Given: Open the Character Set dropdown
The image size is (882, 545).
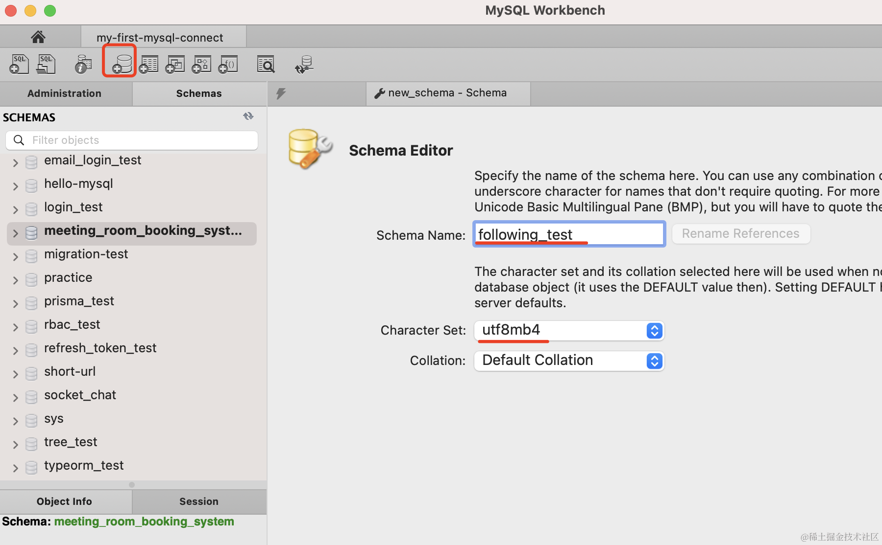Looking at the screenshot, I should click(x=569, y=331).
